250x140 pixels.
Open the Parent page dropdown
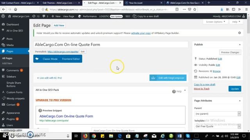(x=218, y=114)
